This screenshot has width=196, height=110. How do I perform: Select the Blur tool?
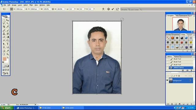pos(4,40)
